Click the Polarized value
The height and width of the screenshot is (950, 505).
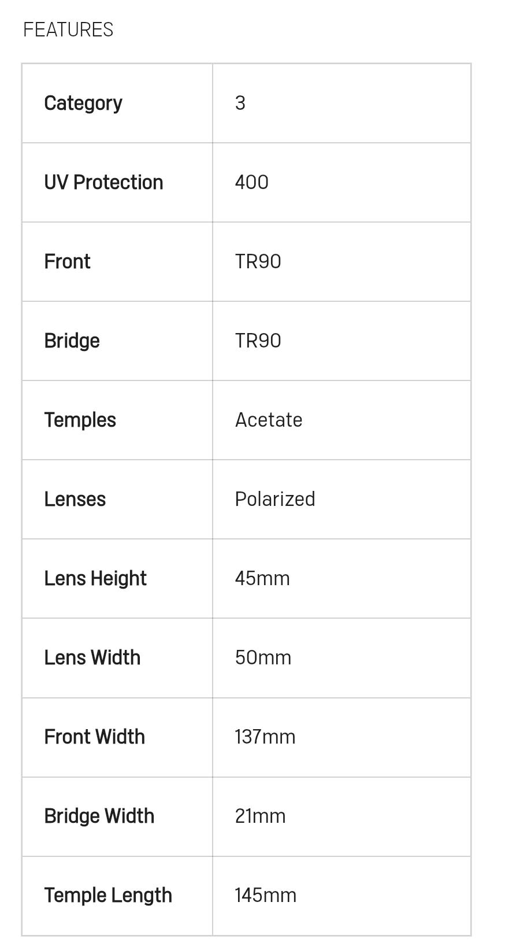coord(275,499)
